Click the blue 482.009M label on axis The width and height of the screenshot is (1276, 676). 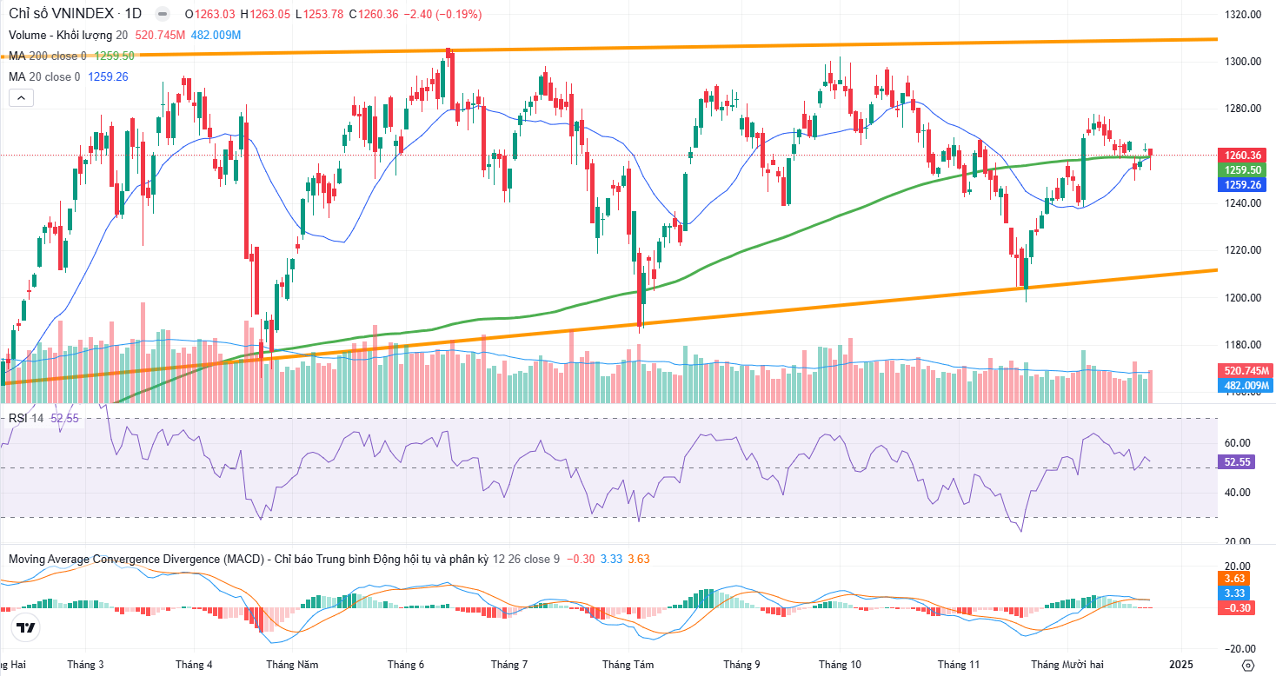(x=1246, y=385)
